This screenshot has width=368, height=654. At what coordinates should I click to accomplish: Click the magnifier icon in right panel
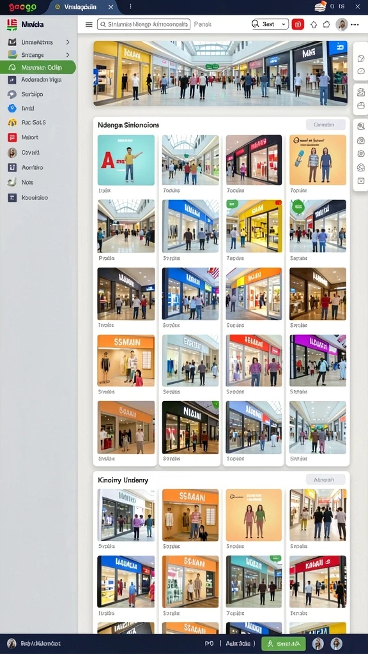[x=361, y=127]
